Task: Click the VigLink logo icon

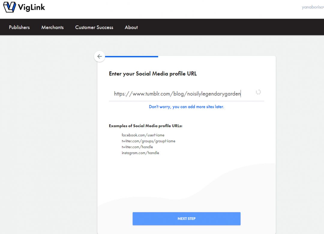Action: pos(9,7)
